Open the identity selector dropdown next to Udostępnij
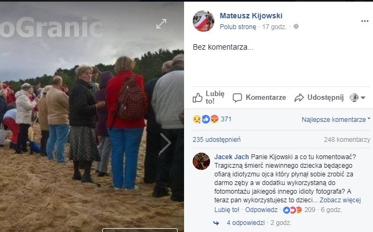Screen dimensions: 373x232 tap(357, 98)
